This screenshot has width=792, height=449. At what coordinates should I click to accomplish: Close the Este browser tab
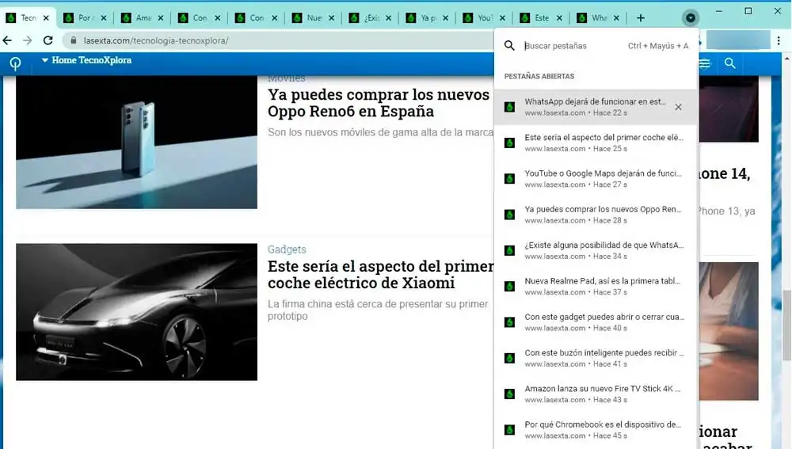559,18
